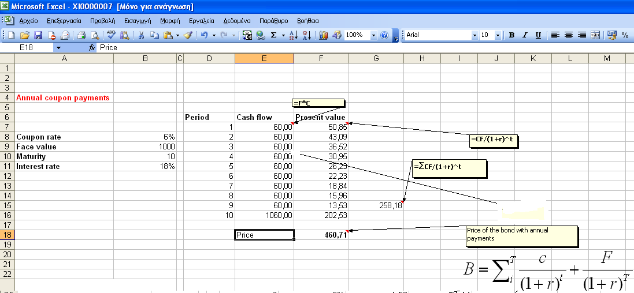The height and width of the screenshot is (293, 634).
Task: Toggle Align Left
Action: 555,35
